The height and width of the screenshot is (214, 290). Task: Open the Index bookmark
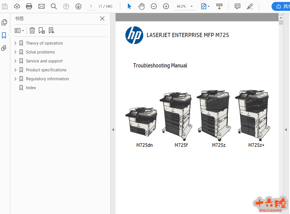coord(31,88)
